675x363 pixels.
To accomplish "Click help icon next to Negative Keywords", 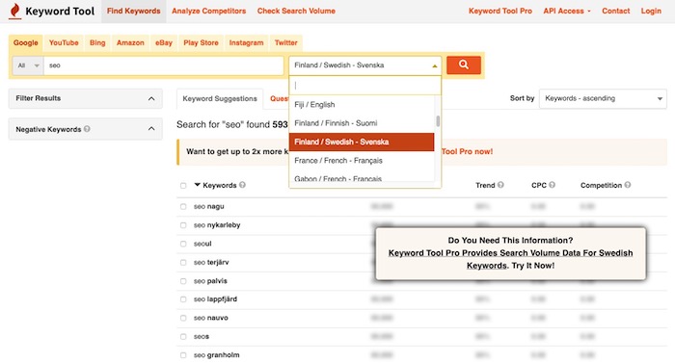I will tap(87, 129).
